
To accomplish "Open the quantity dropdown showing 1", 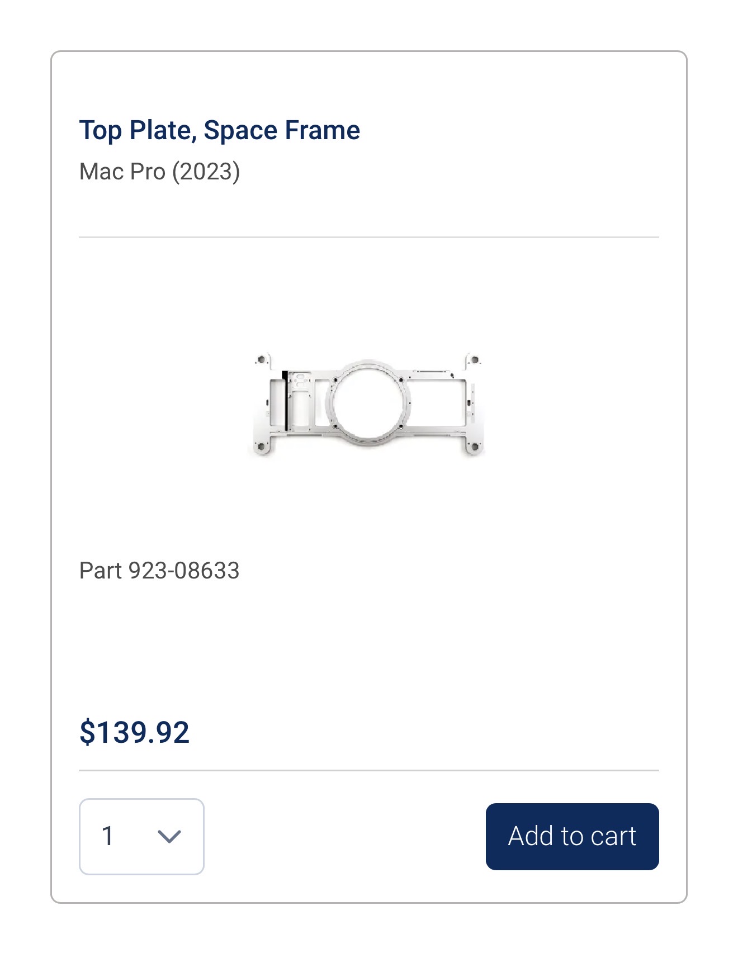I will point(141,836).
